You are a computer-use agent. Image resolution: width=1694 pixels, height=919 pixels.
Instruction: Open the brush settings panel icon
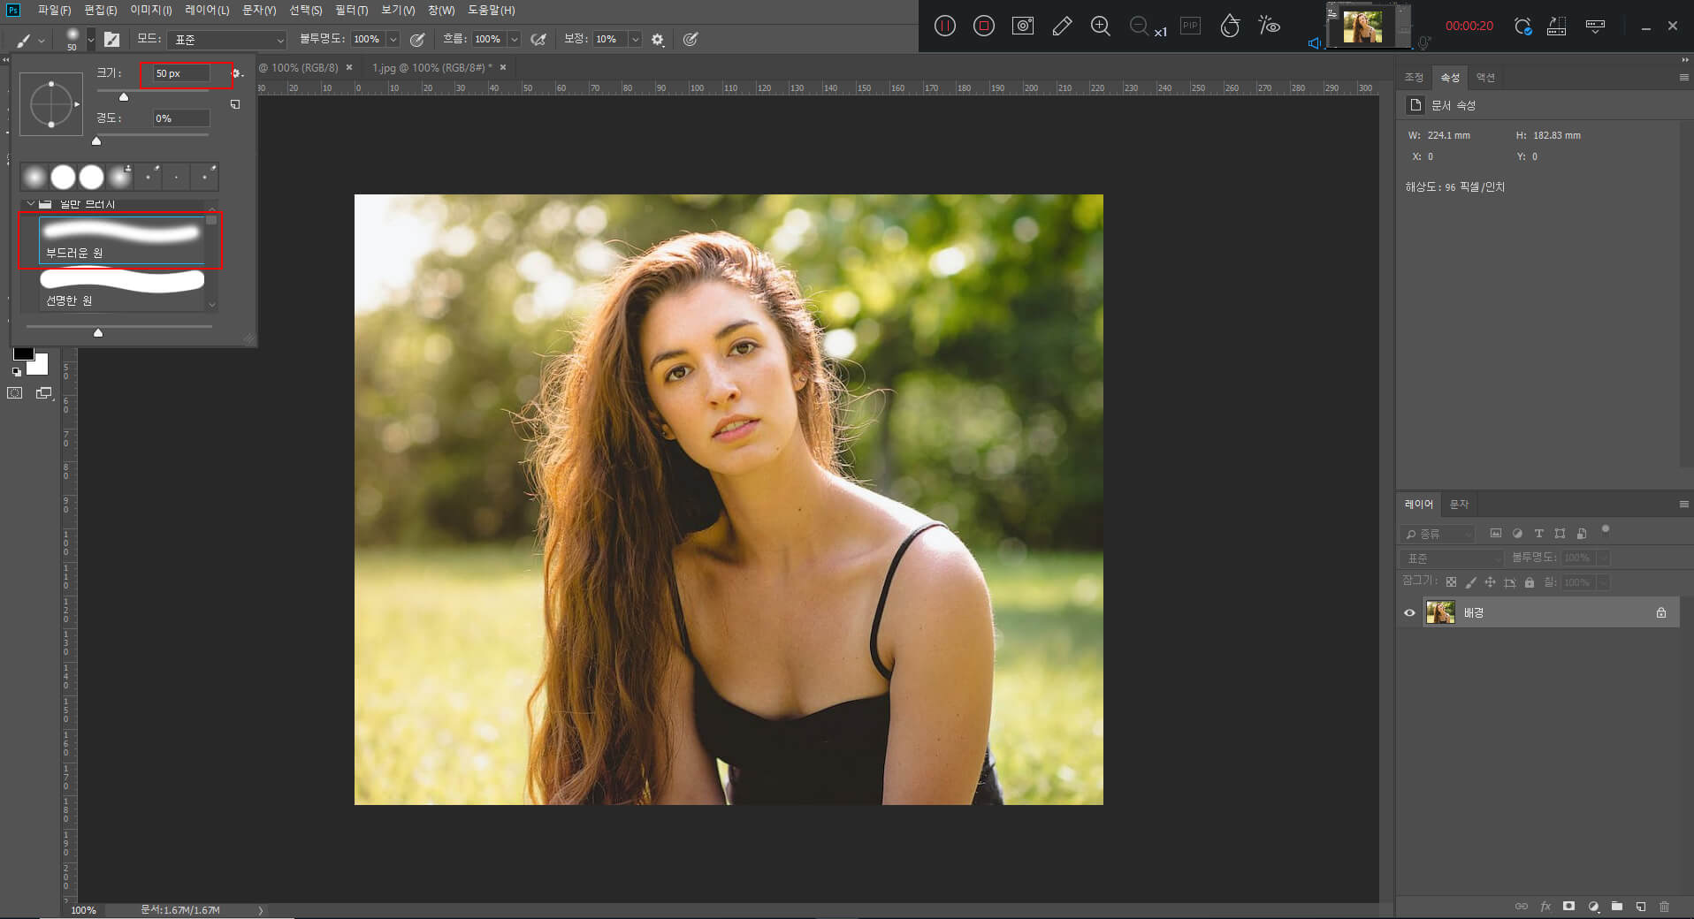click(111, 39)
